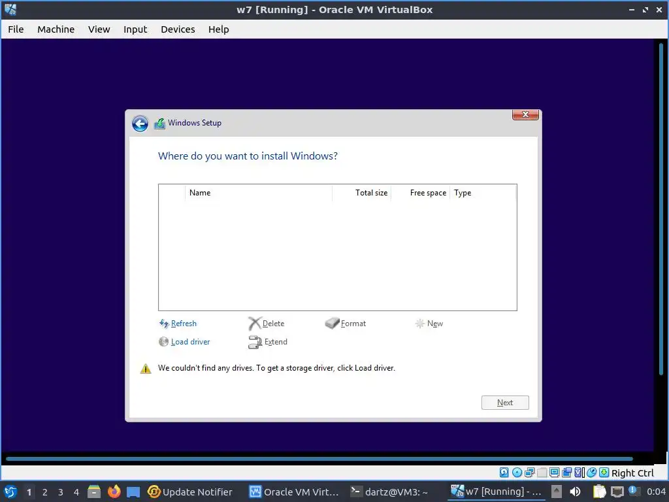669x502 pixels.
Task: Open the Lubuntu start menu bird icon
Action: [x=10, y=492]
